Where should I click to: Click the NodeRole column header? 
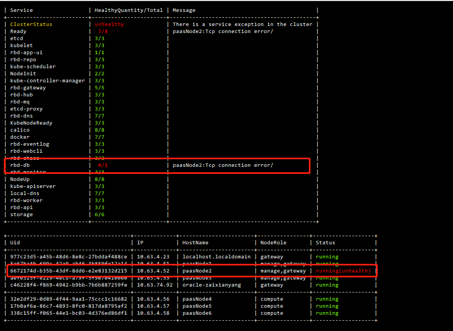tap(273, 243)
